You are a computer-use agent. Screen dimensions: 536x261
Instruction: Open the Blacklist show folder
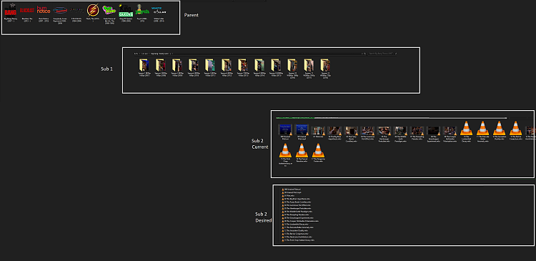pyautogui.click(x=27, y=14)
